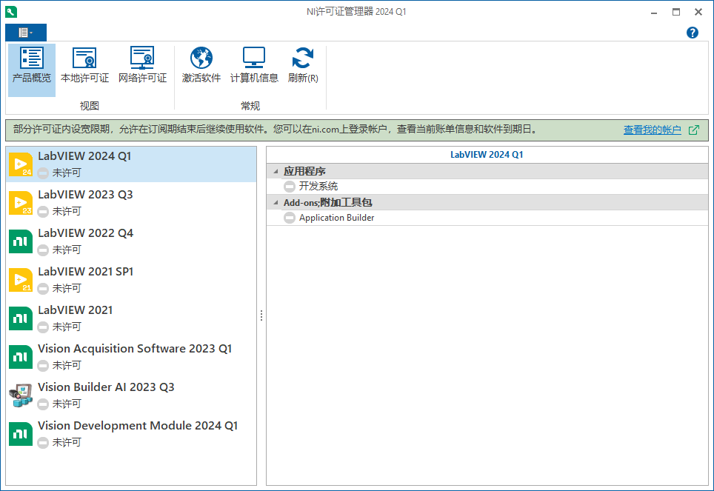The height and width of the screenshot is (491, 714).
Task: Minimize the NI许可证管理器 window
Action: (x=654, y=12)
